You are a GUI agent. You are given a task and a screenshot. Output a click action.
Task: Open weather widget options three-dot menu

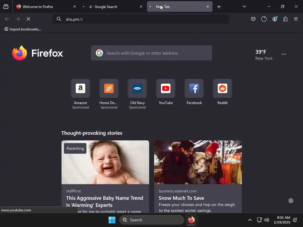(284, 54)
